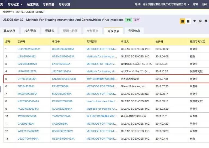
Task: Switch to the 说明书 tab
Action: tap(49, 31)
